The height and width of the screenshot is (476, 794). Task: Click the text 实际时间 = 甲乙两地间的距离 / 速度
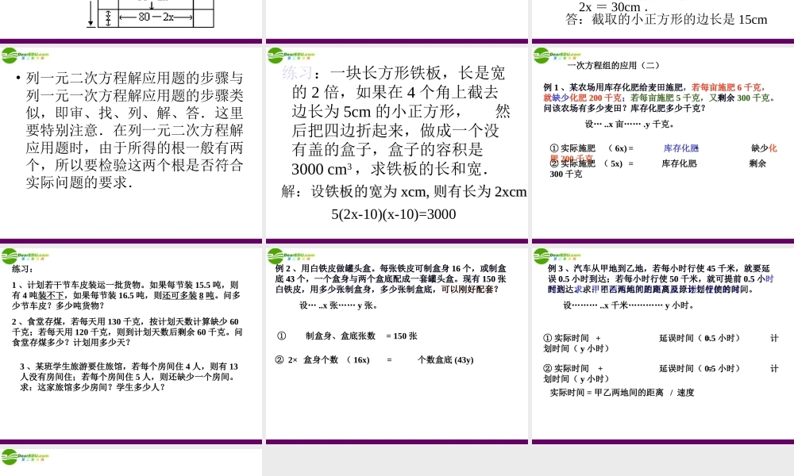coord(622,393)
